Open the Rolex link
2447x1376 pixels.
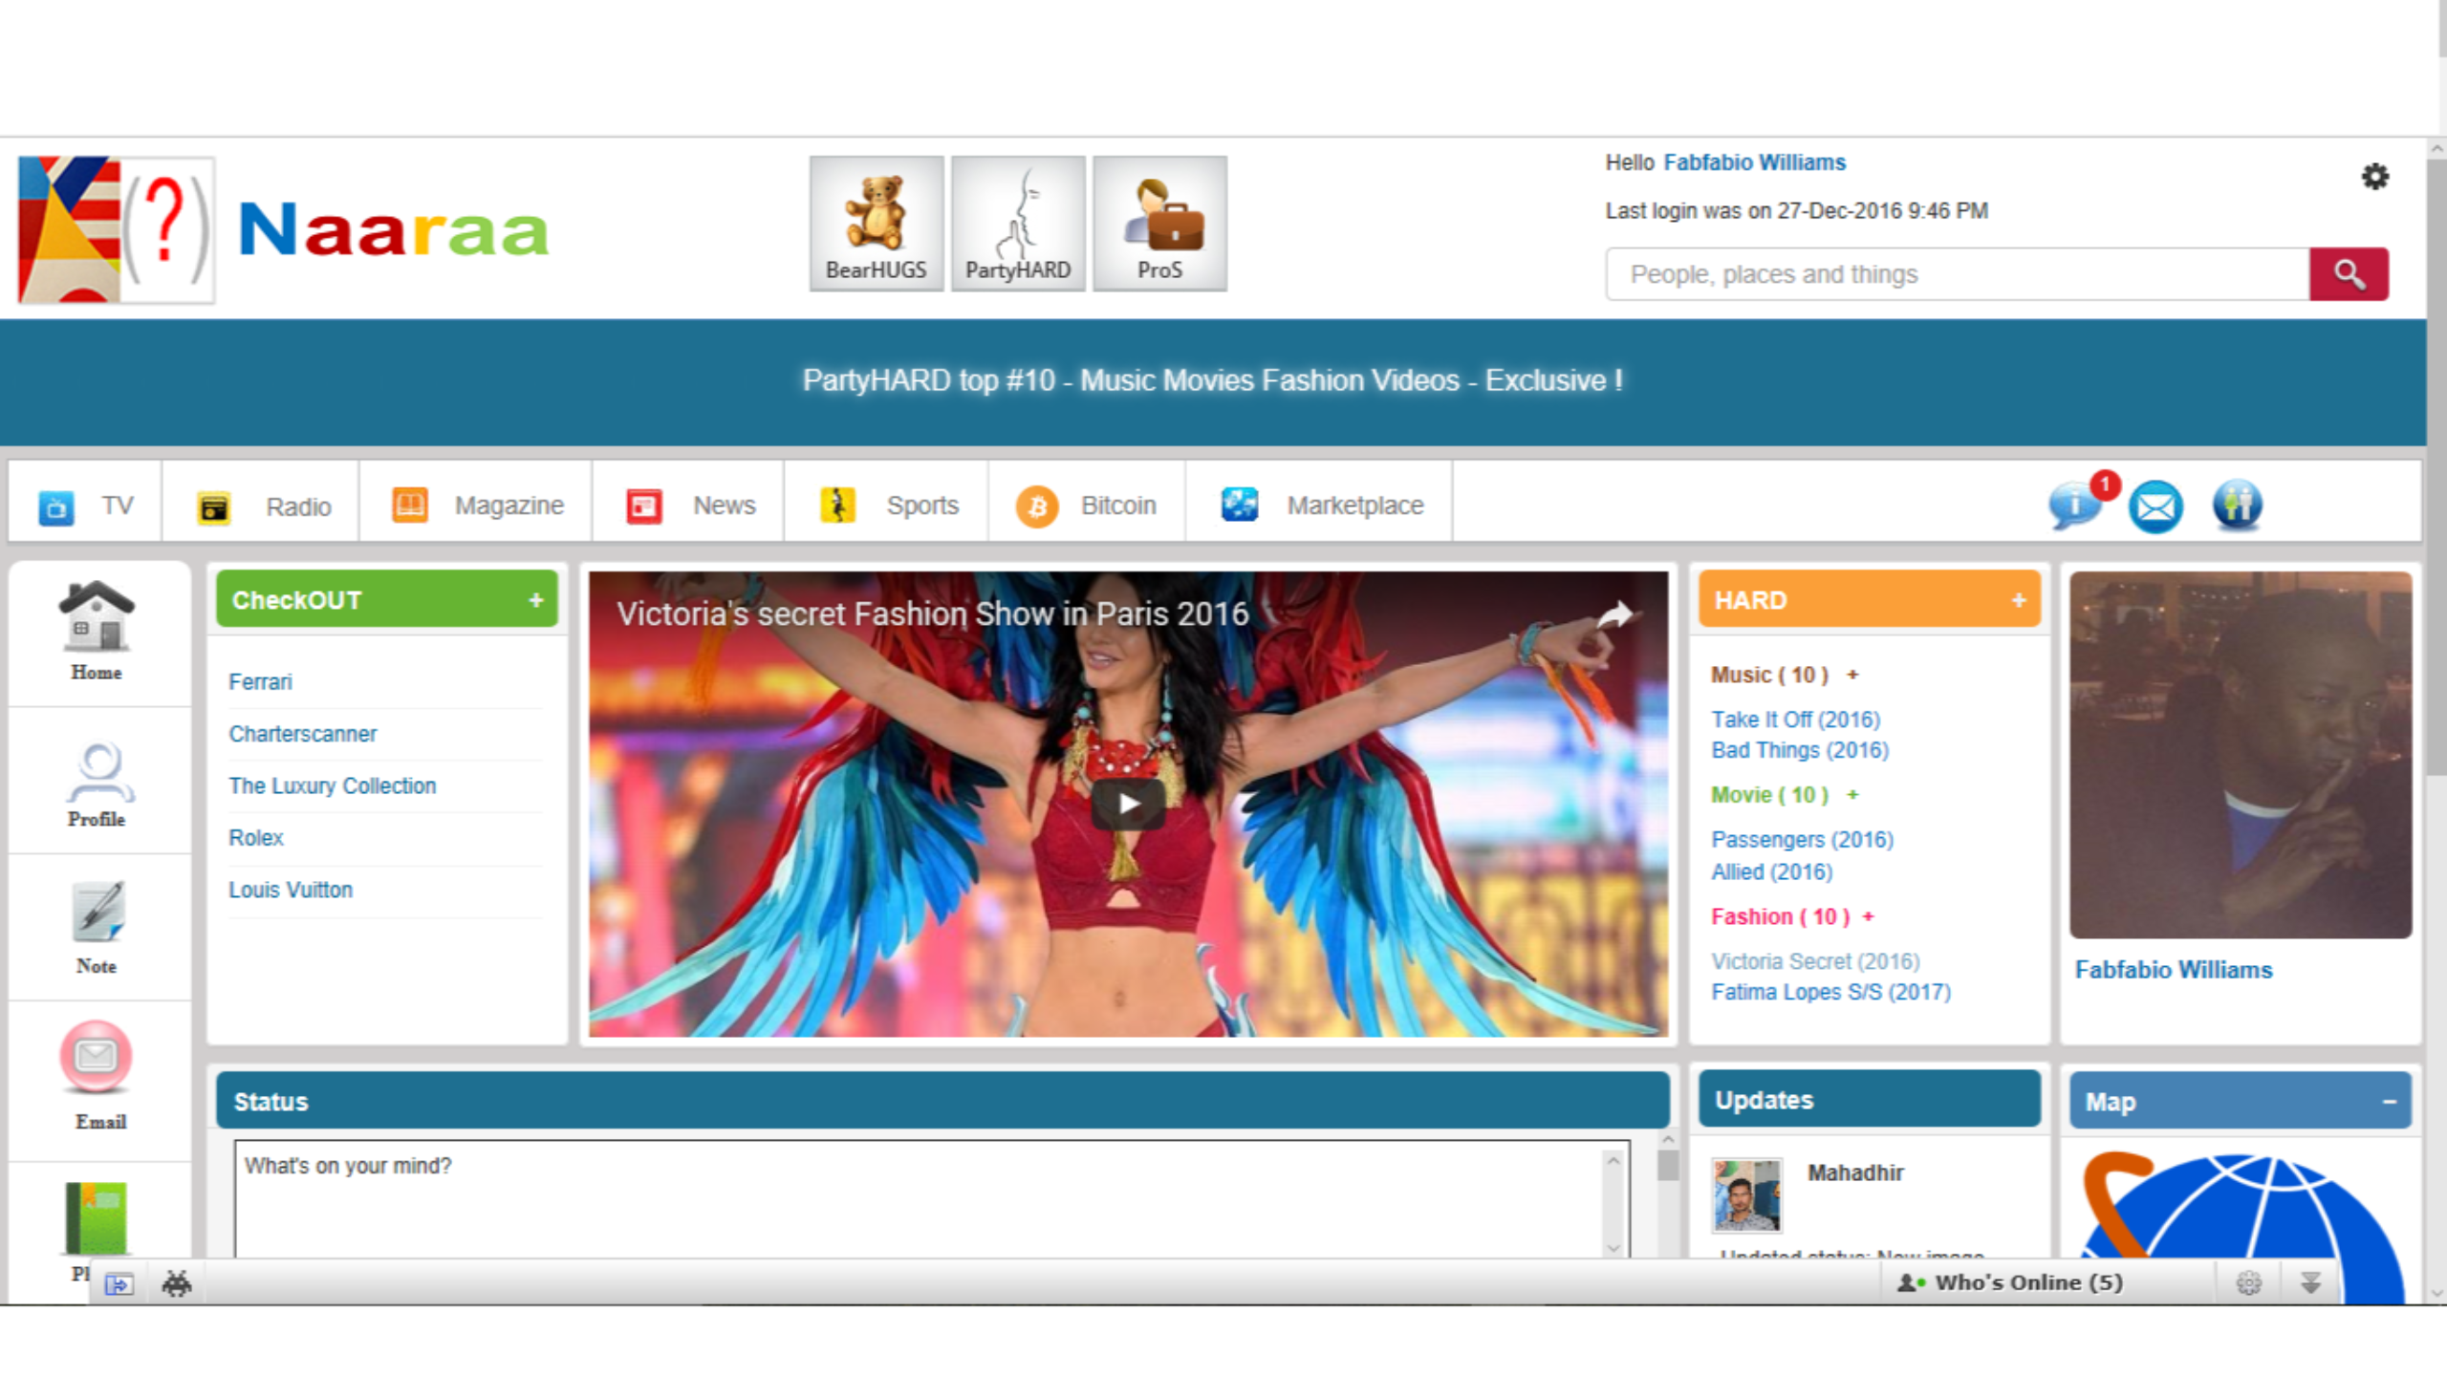click(255, 837)
